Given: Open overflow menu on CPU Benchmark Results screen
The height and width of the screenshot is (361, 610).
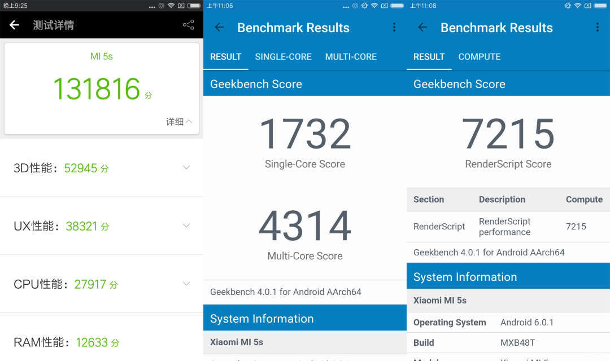Looking at the screenshot, I should coord(394,27).
